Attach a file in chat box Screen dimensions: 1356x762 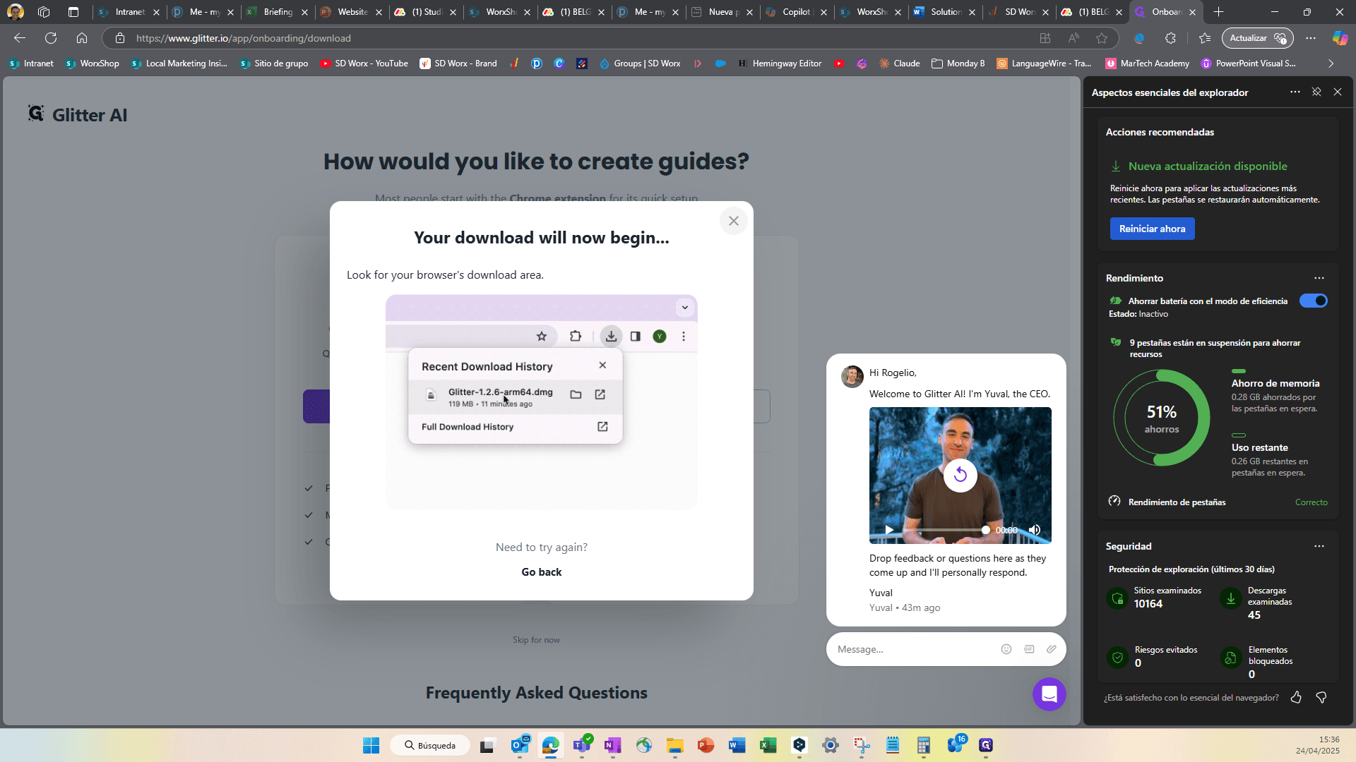pyautogui.click(x=1052, y=649)
